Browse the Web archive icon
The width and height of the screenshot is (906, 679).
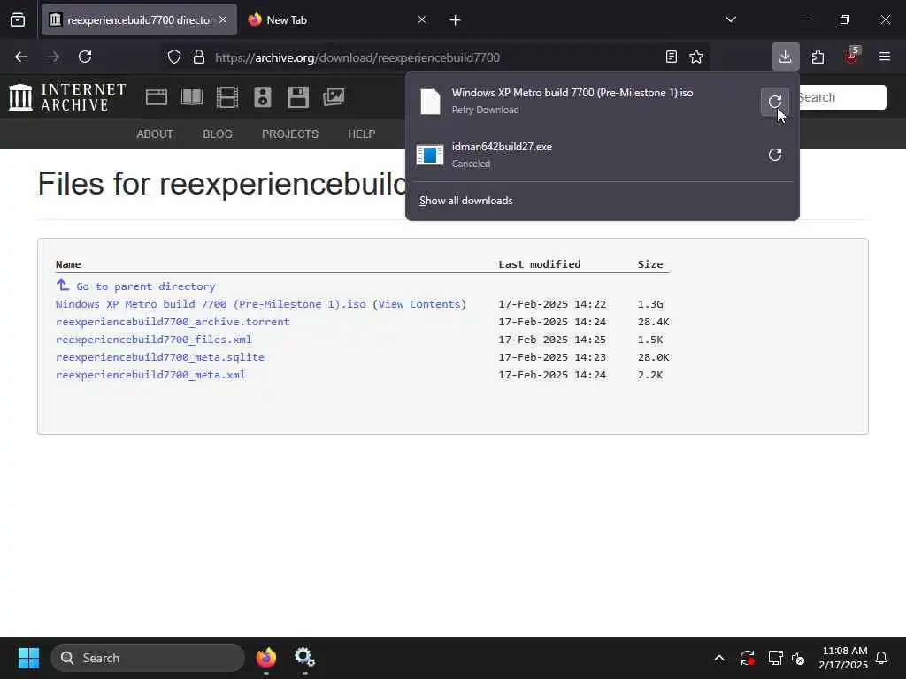156,97
